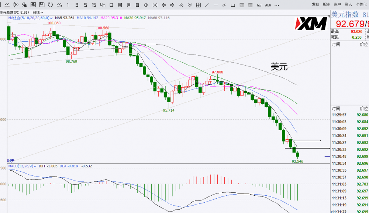The image size is (369, 213).
Task: Click the MA60 97.116 value
Action: pyautogui.click(x=159, y=18)
